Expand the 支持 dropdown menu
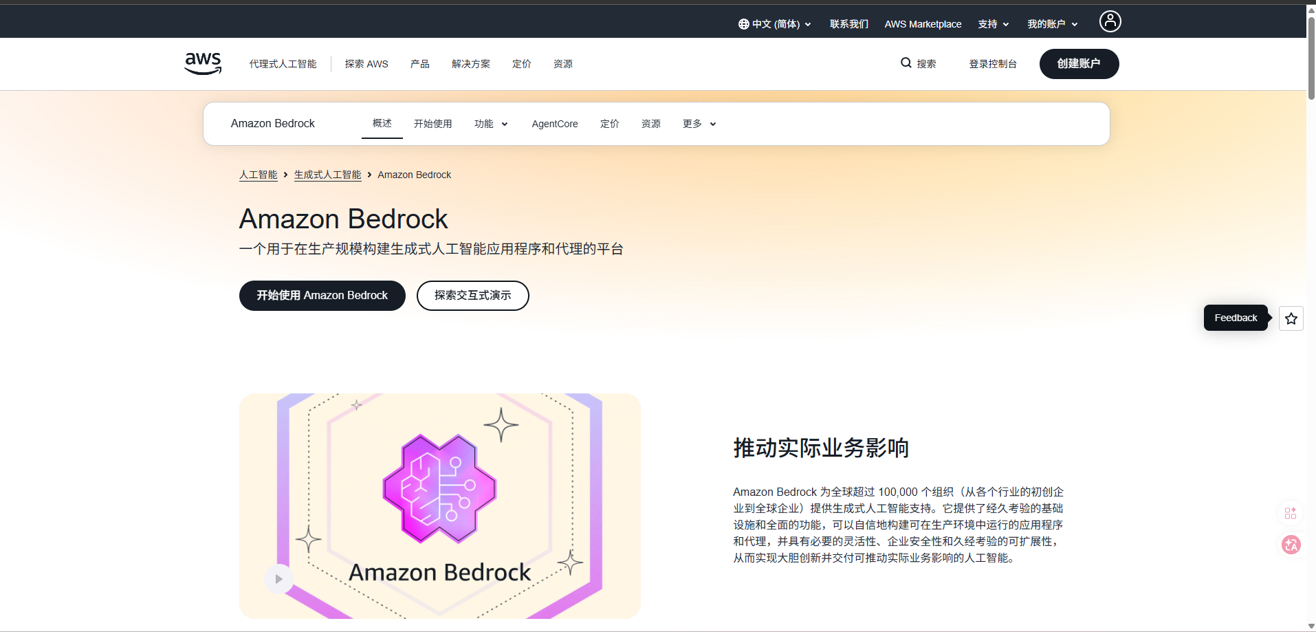1316x632 pixels. pyautogui.click(x=994, y=24)
